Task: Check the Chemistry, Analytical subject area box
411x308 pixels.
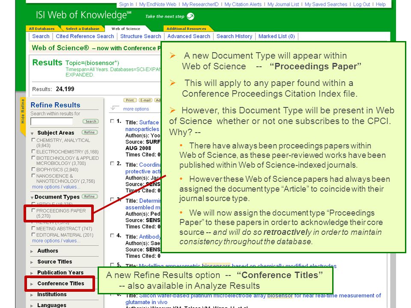Action: [x=33, y=140]
